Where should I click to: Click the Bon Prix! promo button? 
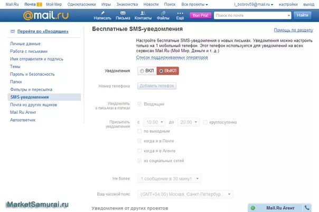click(x=200, y=15)
